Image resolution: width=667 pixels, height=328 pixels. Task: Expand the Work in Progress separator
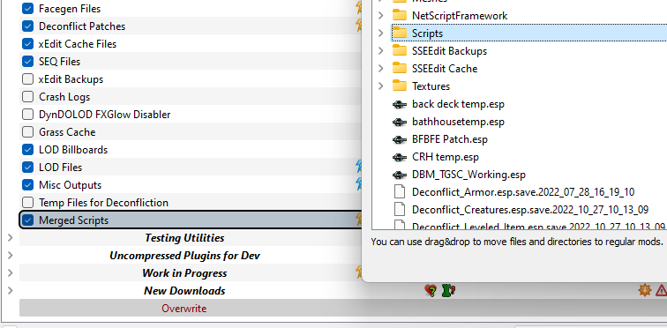11,272
